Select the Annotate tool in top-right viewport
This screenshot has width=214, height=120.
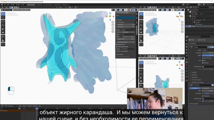coord(141,37)
